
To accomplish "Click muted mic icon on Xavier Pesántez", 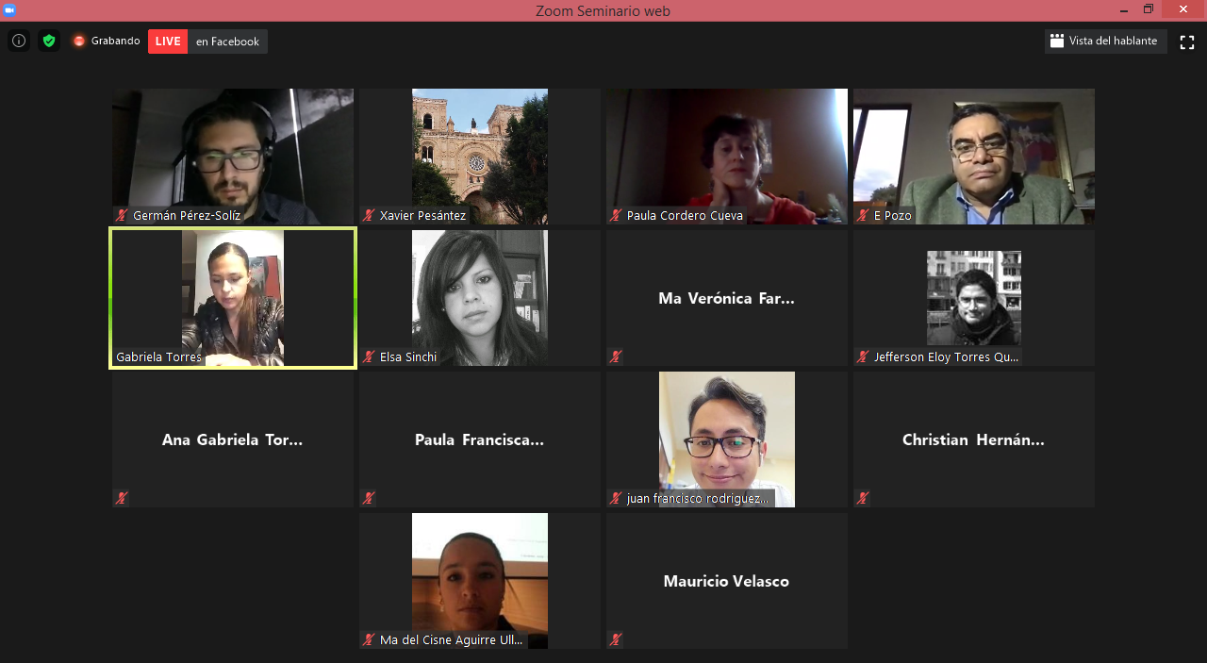I will coord(369,215).
